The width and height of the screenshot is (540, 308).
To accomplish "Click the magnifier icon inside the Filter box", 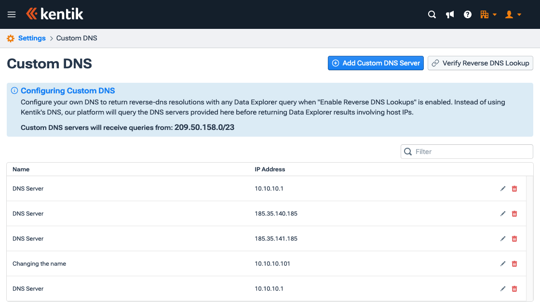I will [408, 151].
